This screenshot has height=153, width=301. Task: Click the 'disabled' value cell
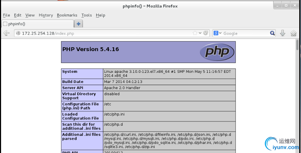point(169,96)
